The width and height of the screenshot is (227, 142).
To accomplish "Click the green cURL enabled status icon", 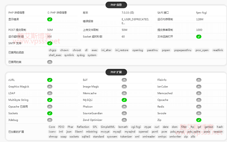I will [x=50, y=80].
